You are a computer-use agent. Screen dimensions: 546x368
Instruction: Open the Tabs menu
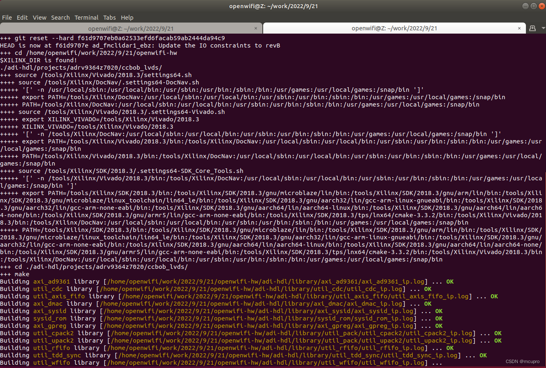109,18
